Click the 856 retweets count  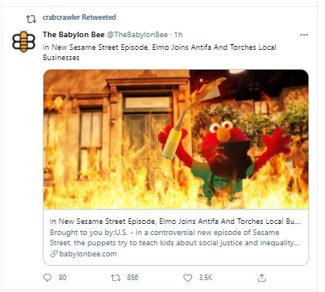(133, 278)
